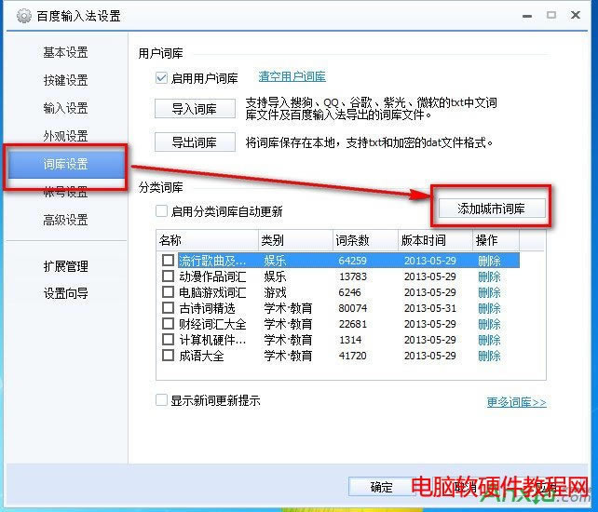Tick the checkbox for 动漫作品词汇
Viewport: 598px width, 512px height.
click(168, 276)
